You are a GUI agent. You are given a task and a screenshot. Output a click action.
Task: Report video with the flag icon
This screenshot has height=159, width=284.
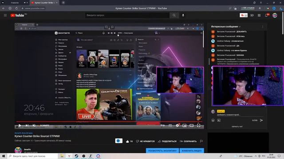click(x=201, y=141)
